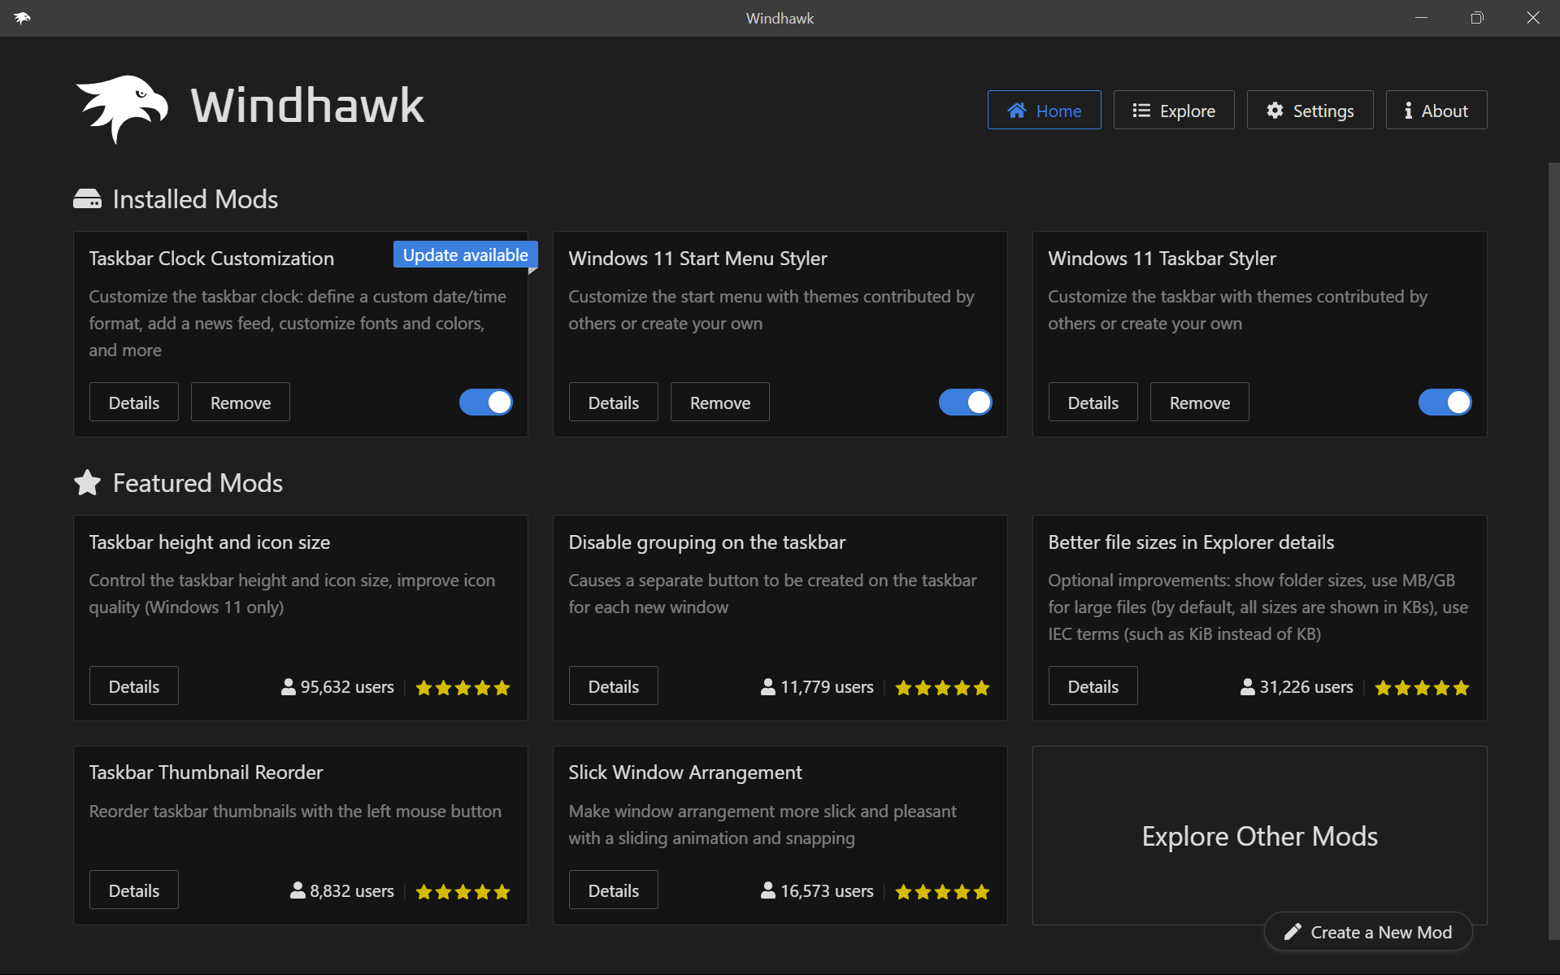This screenshot has width=1560, height=975.
Task: Open Details for Windows 11 Start Menu Styler
Action: [x=614, y=402]
